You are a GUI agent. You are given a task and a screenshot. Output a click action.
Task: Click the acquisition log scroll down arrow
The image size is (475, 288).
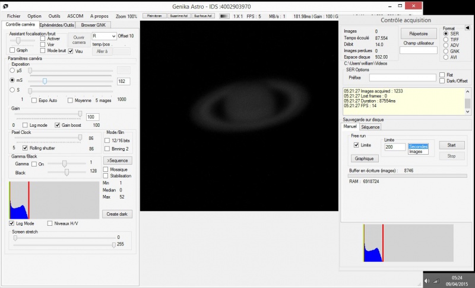click(x=468, y=111)
